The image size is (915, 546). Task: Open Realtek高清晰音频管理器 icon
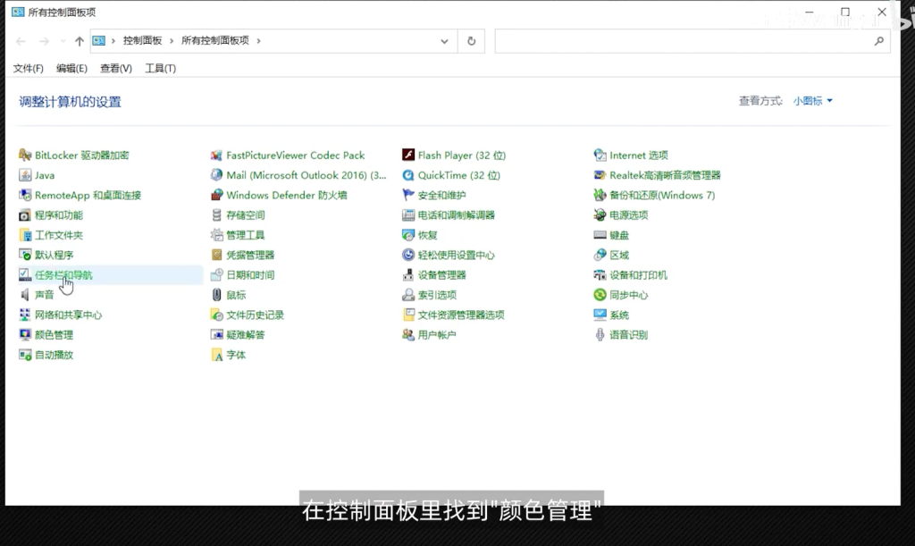600,175
